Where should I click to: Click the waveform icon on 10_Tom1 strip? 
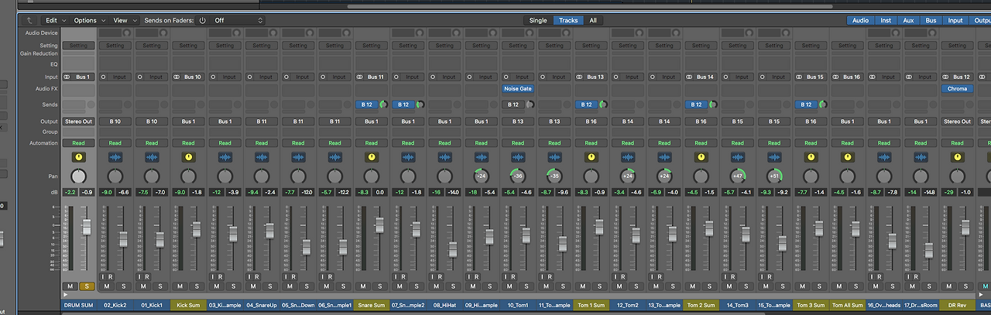point(518,157)
